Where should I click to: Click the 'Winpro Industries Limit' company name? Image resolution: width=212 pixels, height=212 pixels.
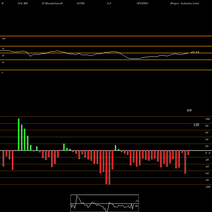click(184, 3)
